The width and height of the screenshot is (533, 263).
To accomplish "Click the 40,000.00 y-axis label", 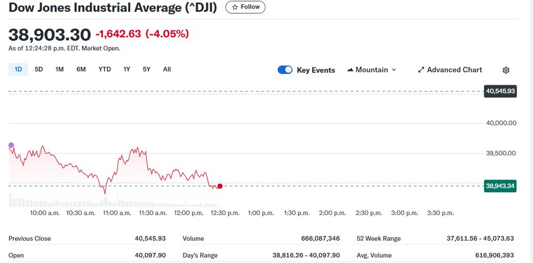I will 502,123.
